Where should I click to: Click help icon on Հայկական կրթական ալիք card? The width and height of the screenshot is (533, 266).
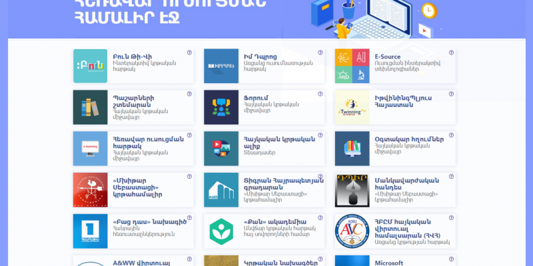[320, 135]
